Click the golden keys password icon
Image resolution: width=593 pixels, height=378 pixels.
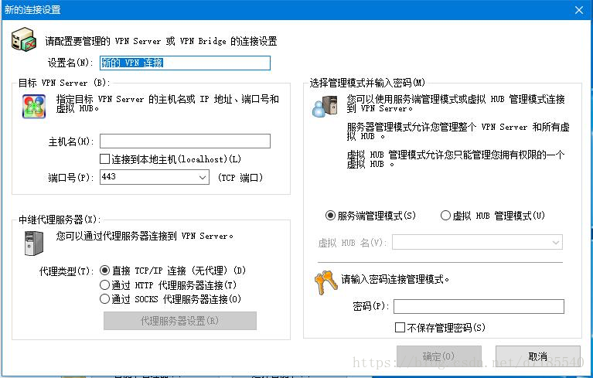pyautogui.click(x=325, y=282)
